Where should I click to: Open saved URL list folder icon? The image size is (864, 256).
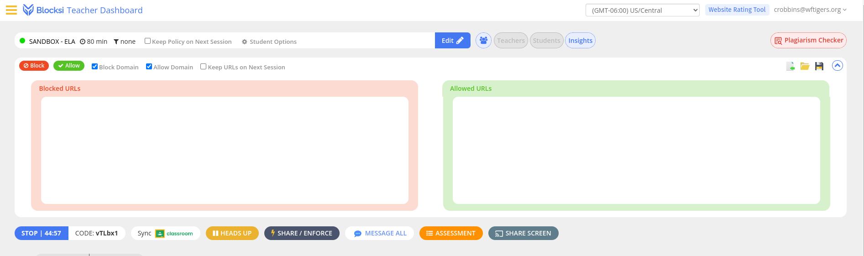click(x=805, y=66)
